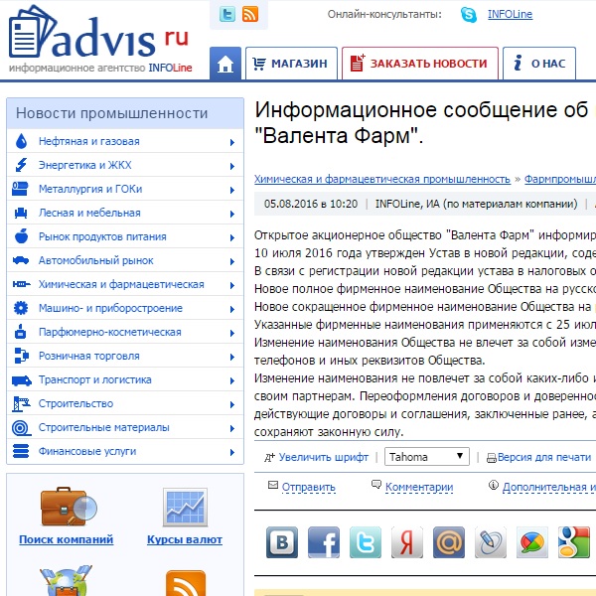
Task: Click the briefcase Поиск компаний image
Action: 69,508
